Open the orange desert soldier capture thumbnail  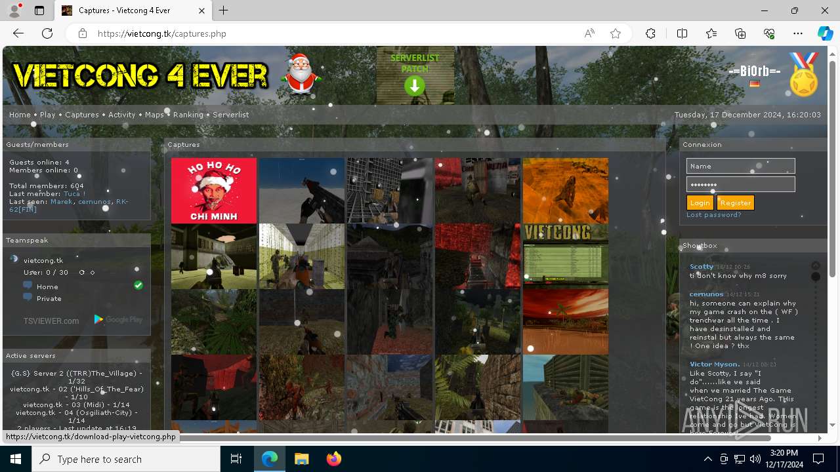click(566, 191)
